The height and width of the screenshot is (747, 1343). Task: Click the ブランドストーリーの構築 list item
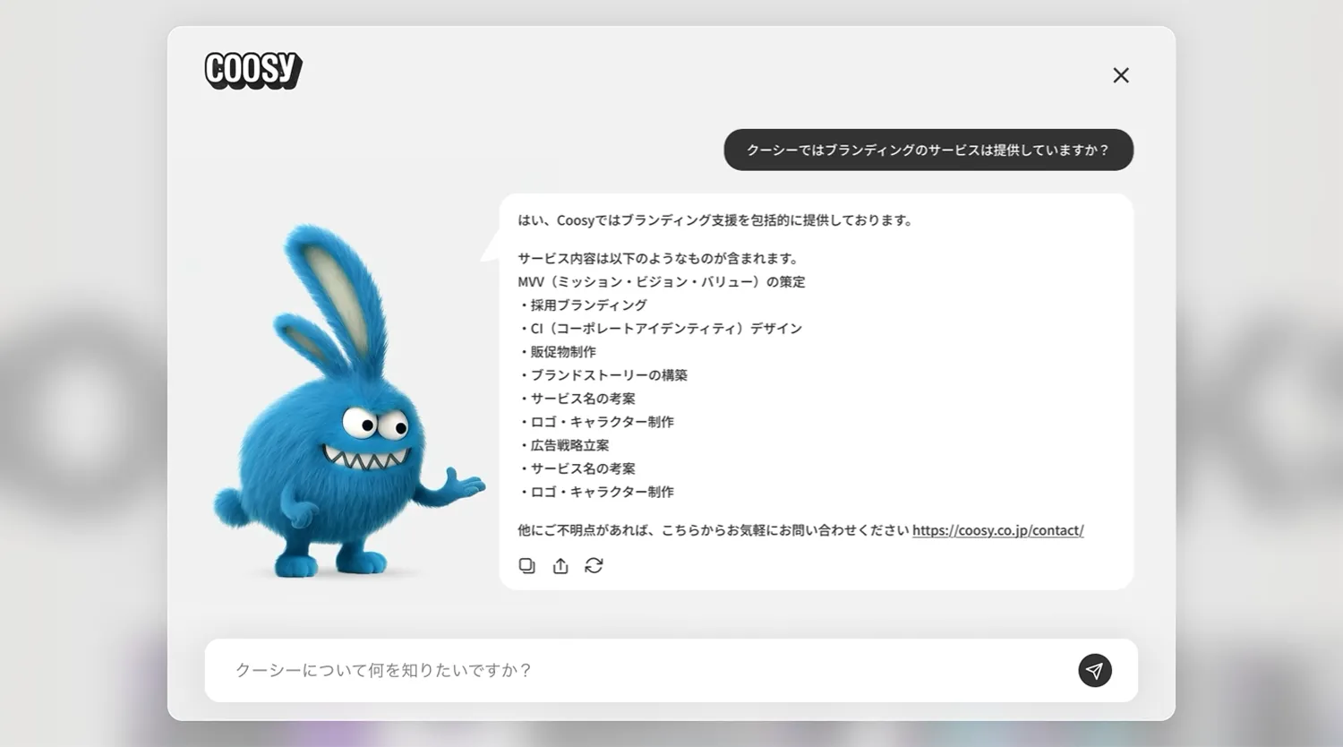point(603,375)
